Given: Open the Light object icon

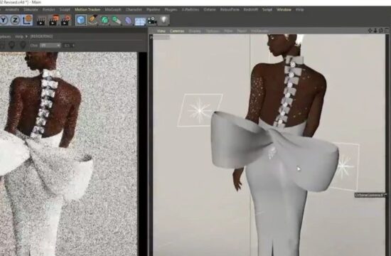Looking at the screenshot, I should point(164,20).
